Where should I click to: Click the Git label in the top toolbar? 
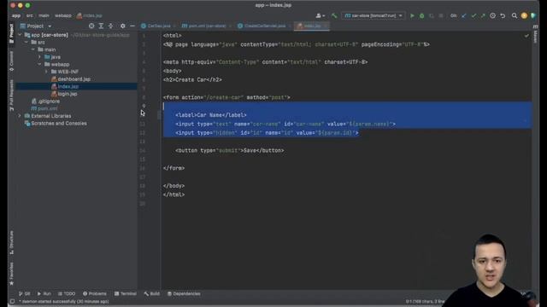453,15
